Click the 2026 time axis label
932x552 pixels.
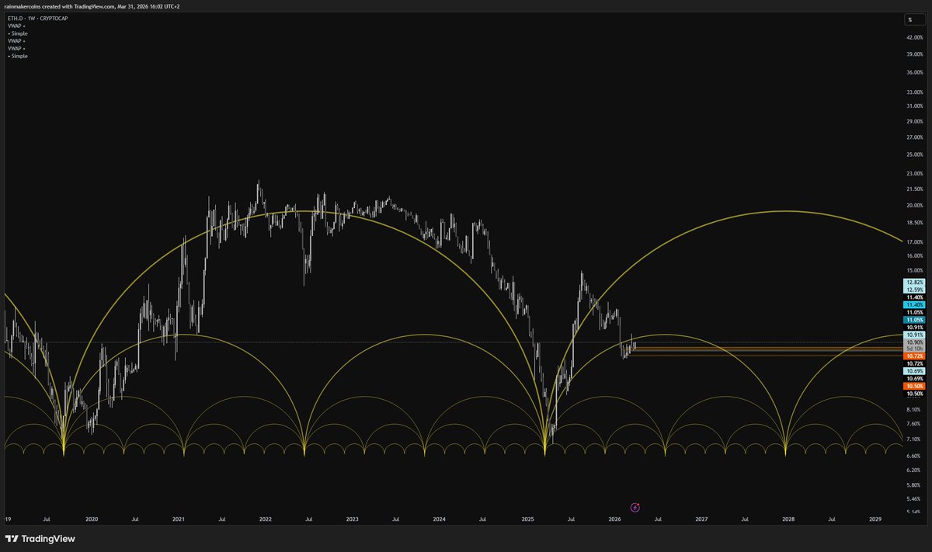614,519
